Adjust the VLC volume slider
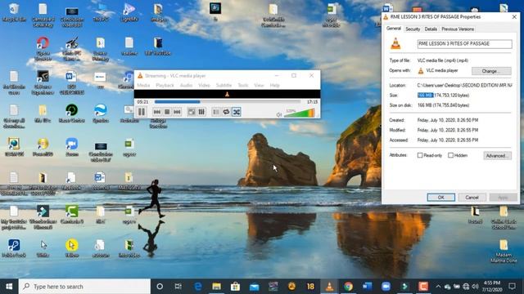The height and width of the screenshot is (294, 524). [300, 113]
